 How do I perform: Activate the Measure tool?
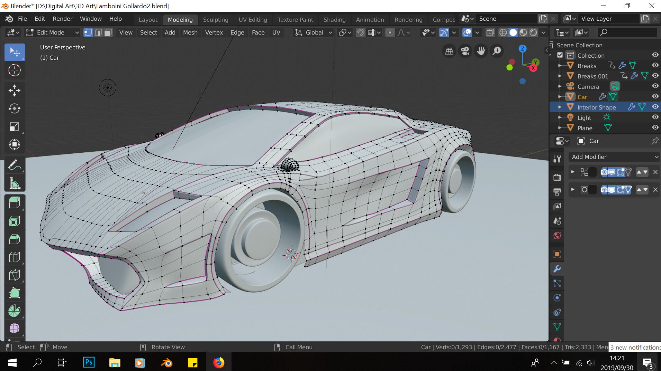click(15, 183)
